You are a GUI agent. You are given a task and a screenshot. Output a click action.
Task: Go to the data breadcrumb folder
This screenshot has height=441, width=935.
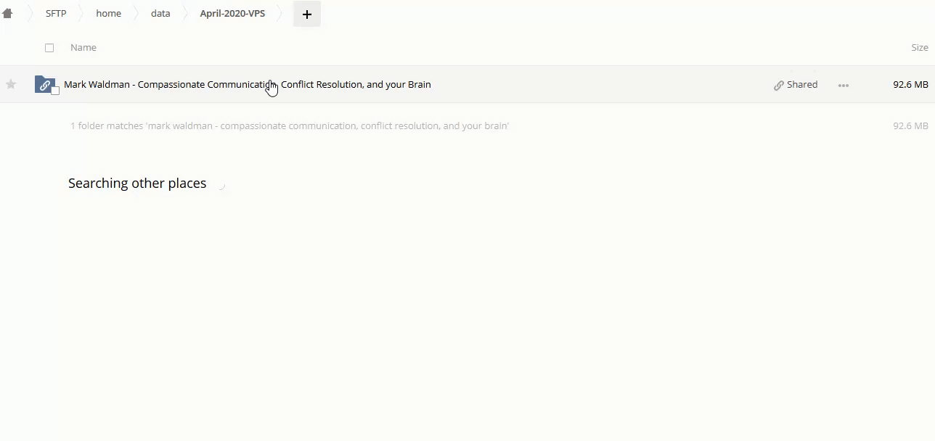point(160,14)
